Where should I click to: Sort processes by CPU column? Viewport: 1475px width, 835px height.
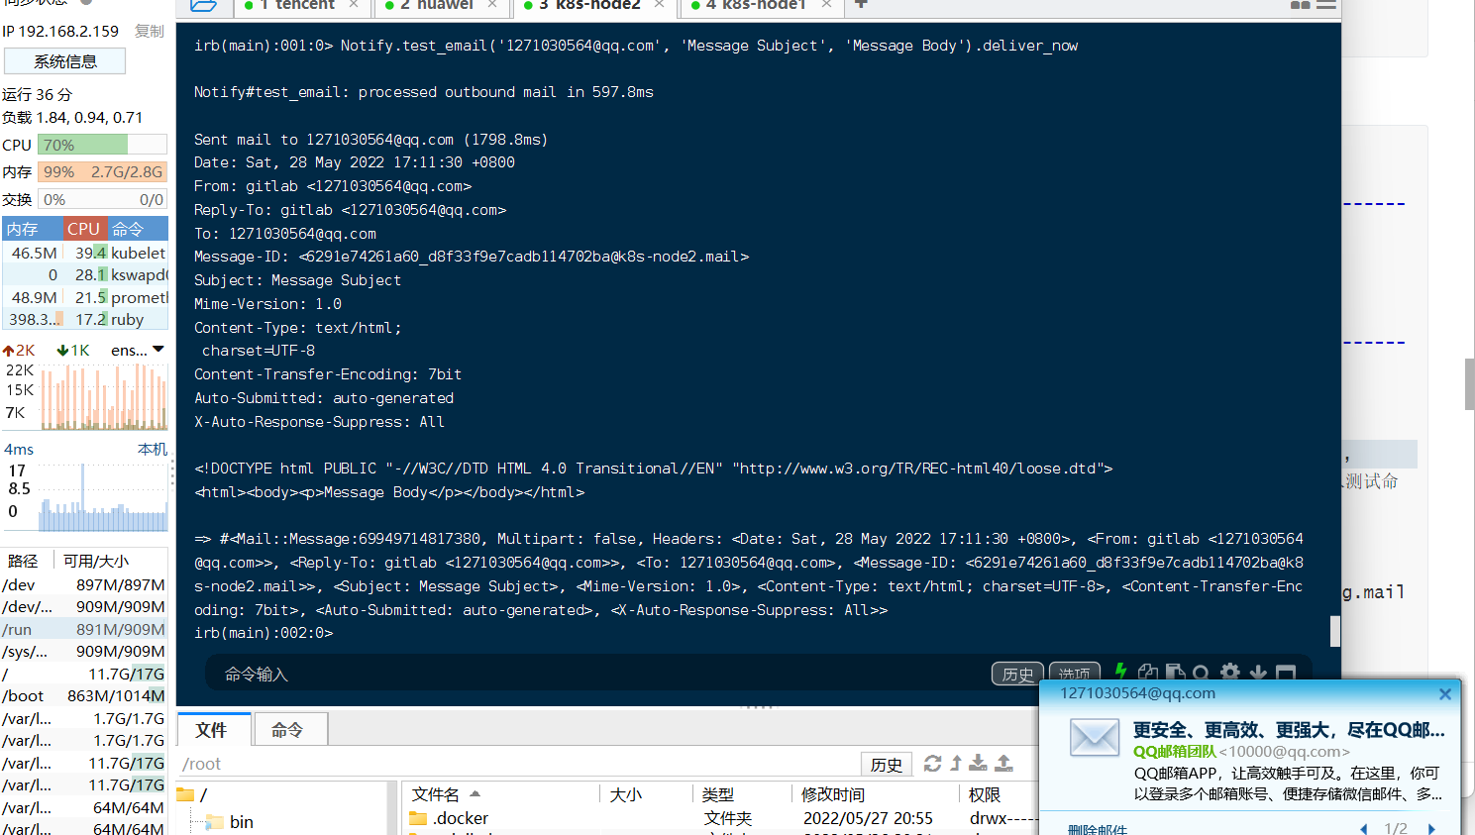(84, 229)
